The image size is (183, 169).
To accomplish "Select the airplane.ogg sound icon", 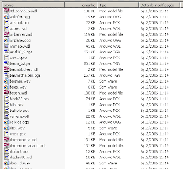I will pyautogui.click(x=6, y=40).
